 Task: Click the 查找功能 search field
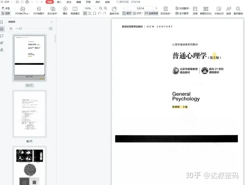[128, 2]
